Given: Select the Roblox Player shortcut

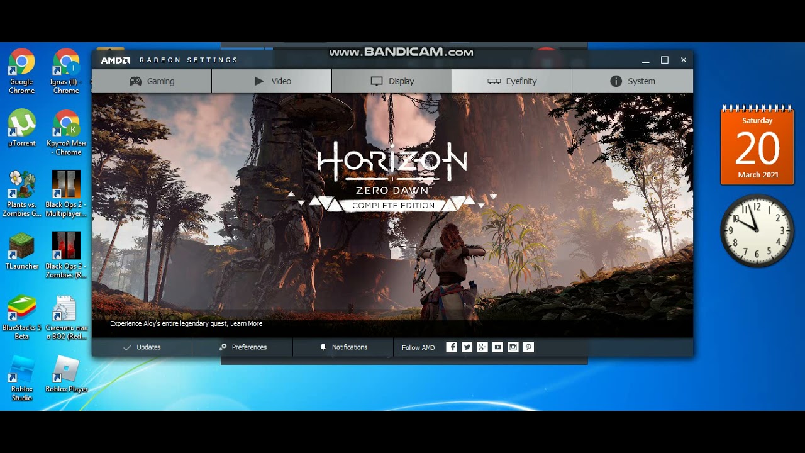Looking at the screenshot, I should point(66,374).
